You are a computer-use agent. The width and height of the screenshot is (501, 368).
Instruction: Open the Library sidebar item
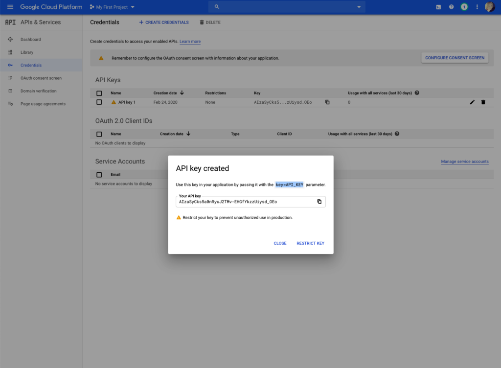point(27,52)
